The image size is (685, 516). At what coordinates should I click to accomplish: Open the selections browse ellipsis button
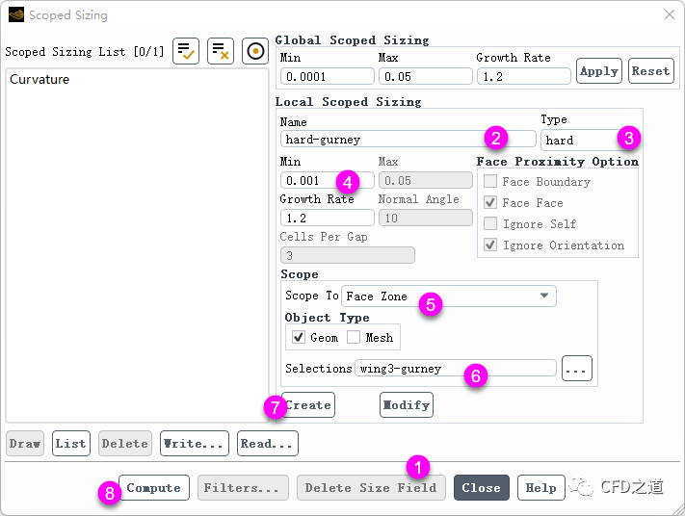[x=577, y=368]
